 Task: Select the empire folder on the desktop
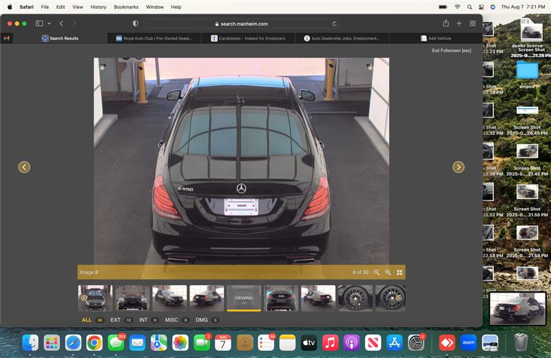tap(527, 70)
